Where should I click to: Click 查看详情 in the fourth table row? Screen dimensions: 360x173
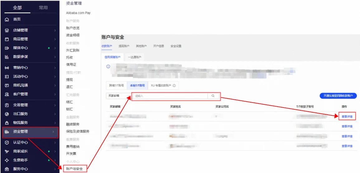[x=347, y=146]
